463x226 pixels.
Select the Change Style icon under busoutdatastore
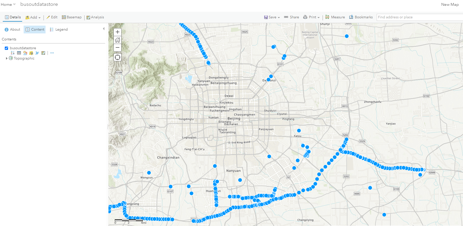click(25, 53)
